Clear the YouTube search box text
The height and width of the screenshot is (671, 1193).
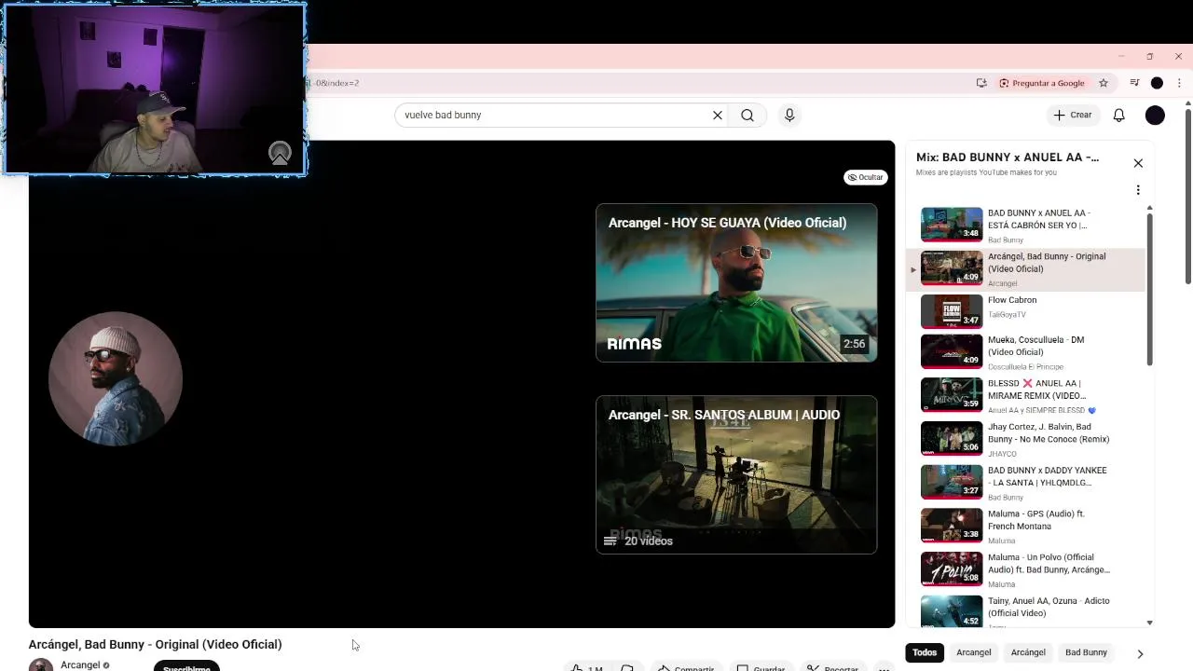point(718,116)
